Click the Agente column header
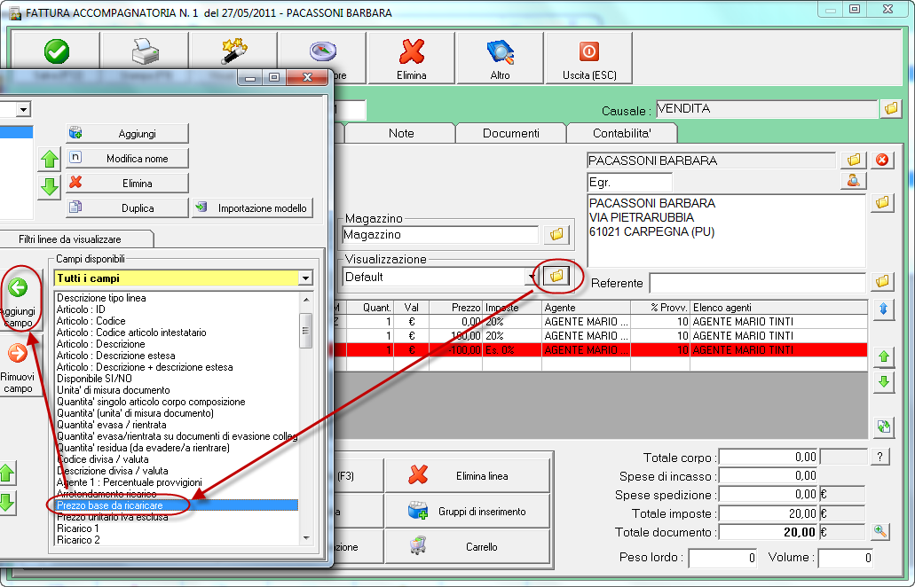Viewport: 915px width, 587px height. [585, 307]
